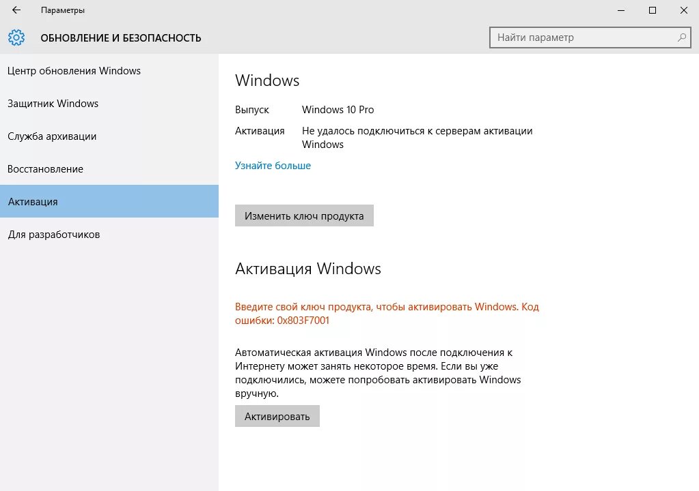Viewport: 699px width, 491px height.
Task: Open 'Центр обновления Windows' section
Action: click(109, 71)
